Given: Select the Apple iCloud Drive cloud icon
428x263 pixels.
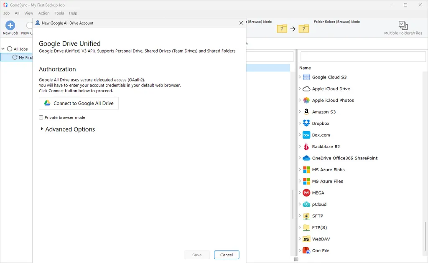Looking at the screenshot, I should pos(306,89).
